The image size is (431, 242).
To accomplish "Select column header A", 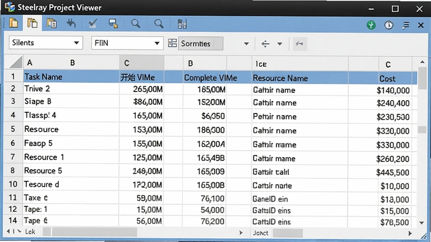I will [30, 63].
